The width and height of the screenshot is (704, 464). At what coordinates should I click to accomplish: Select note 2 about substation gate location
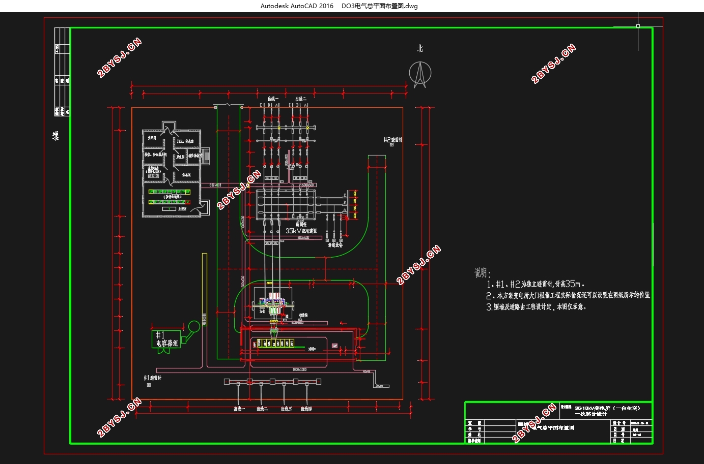pos(568,295)
